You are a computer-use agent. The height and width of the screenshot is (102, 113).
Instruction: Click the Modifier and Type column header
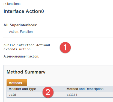point(22,89)
